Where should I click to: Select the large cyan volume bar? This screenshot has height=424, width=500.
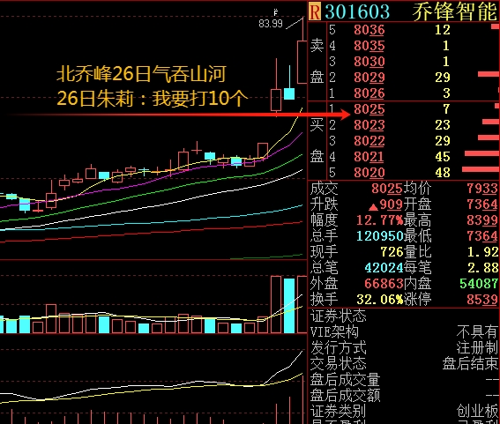(x=289, y=306)
